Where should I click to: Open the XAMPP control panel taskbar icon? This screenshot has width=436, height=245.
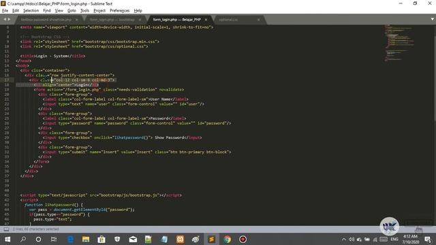(x=180, y=240)
